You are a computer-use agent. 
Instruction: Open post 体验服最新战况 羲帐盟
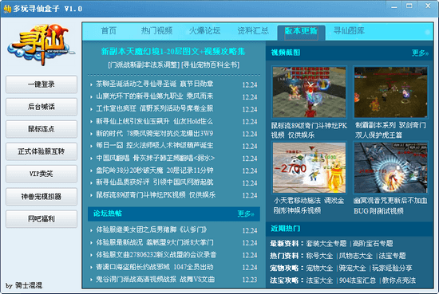(x=155, y=242)
